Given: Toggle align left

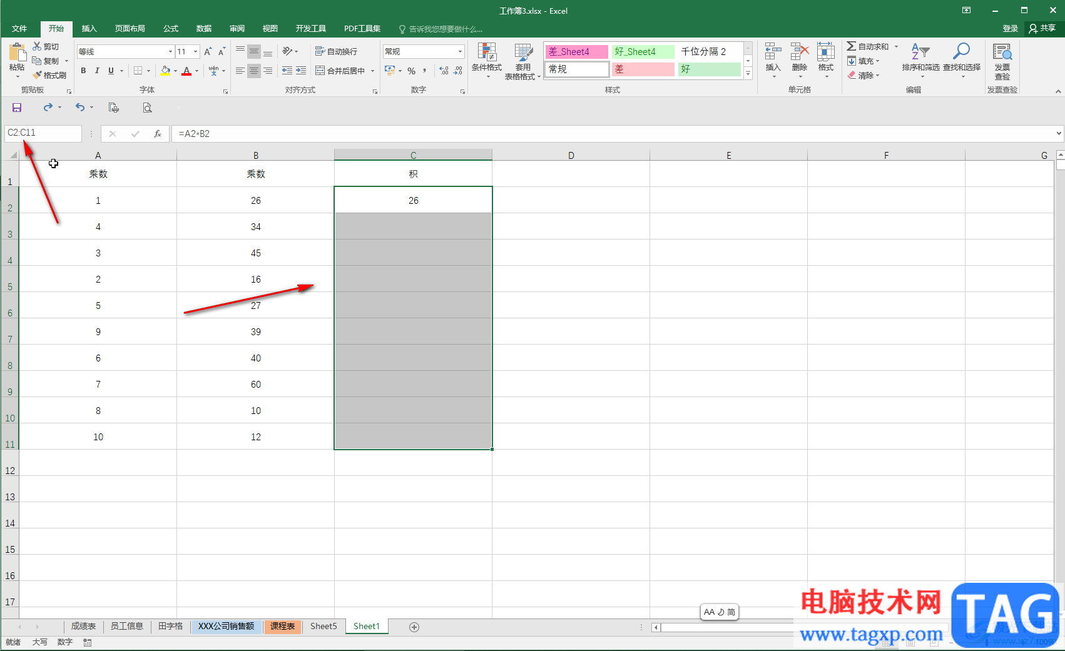Looking at the screenshot, I should tap(240, 71).
